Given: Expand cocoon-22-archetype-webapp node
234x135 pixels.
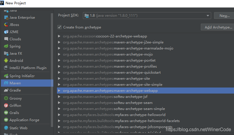Looking at the screenshot, I should pos(59,36).
